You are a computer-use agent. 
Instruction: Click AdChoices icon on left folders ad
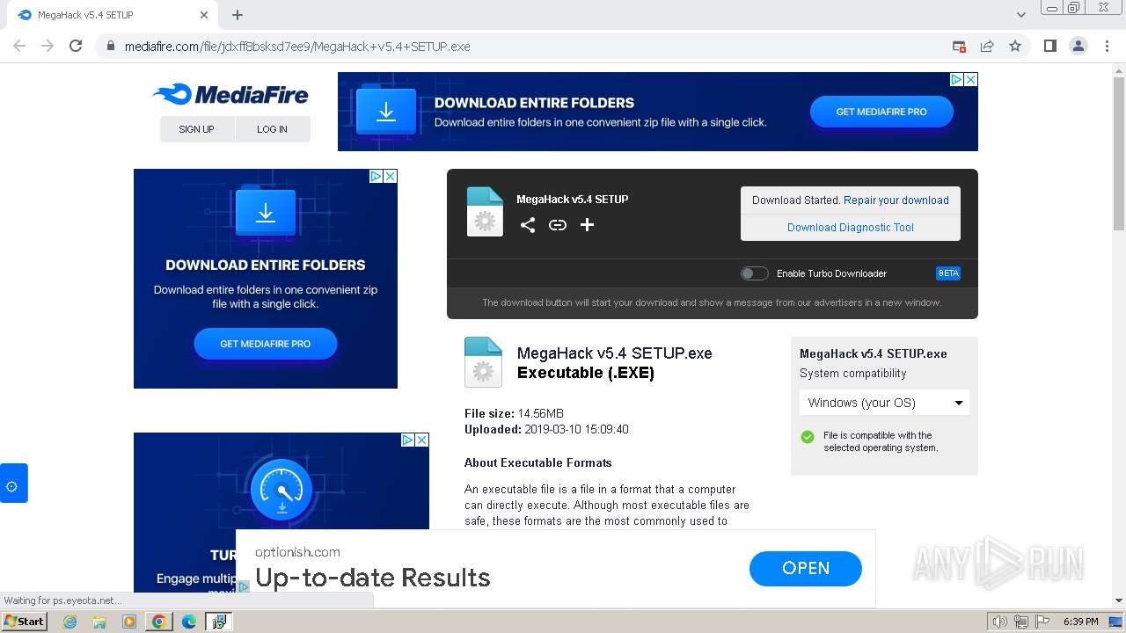pyautogui.click(x=376, y=176)
